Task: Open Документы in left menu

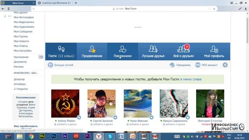Action: point(20,62)
